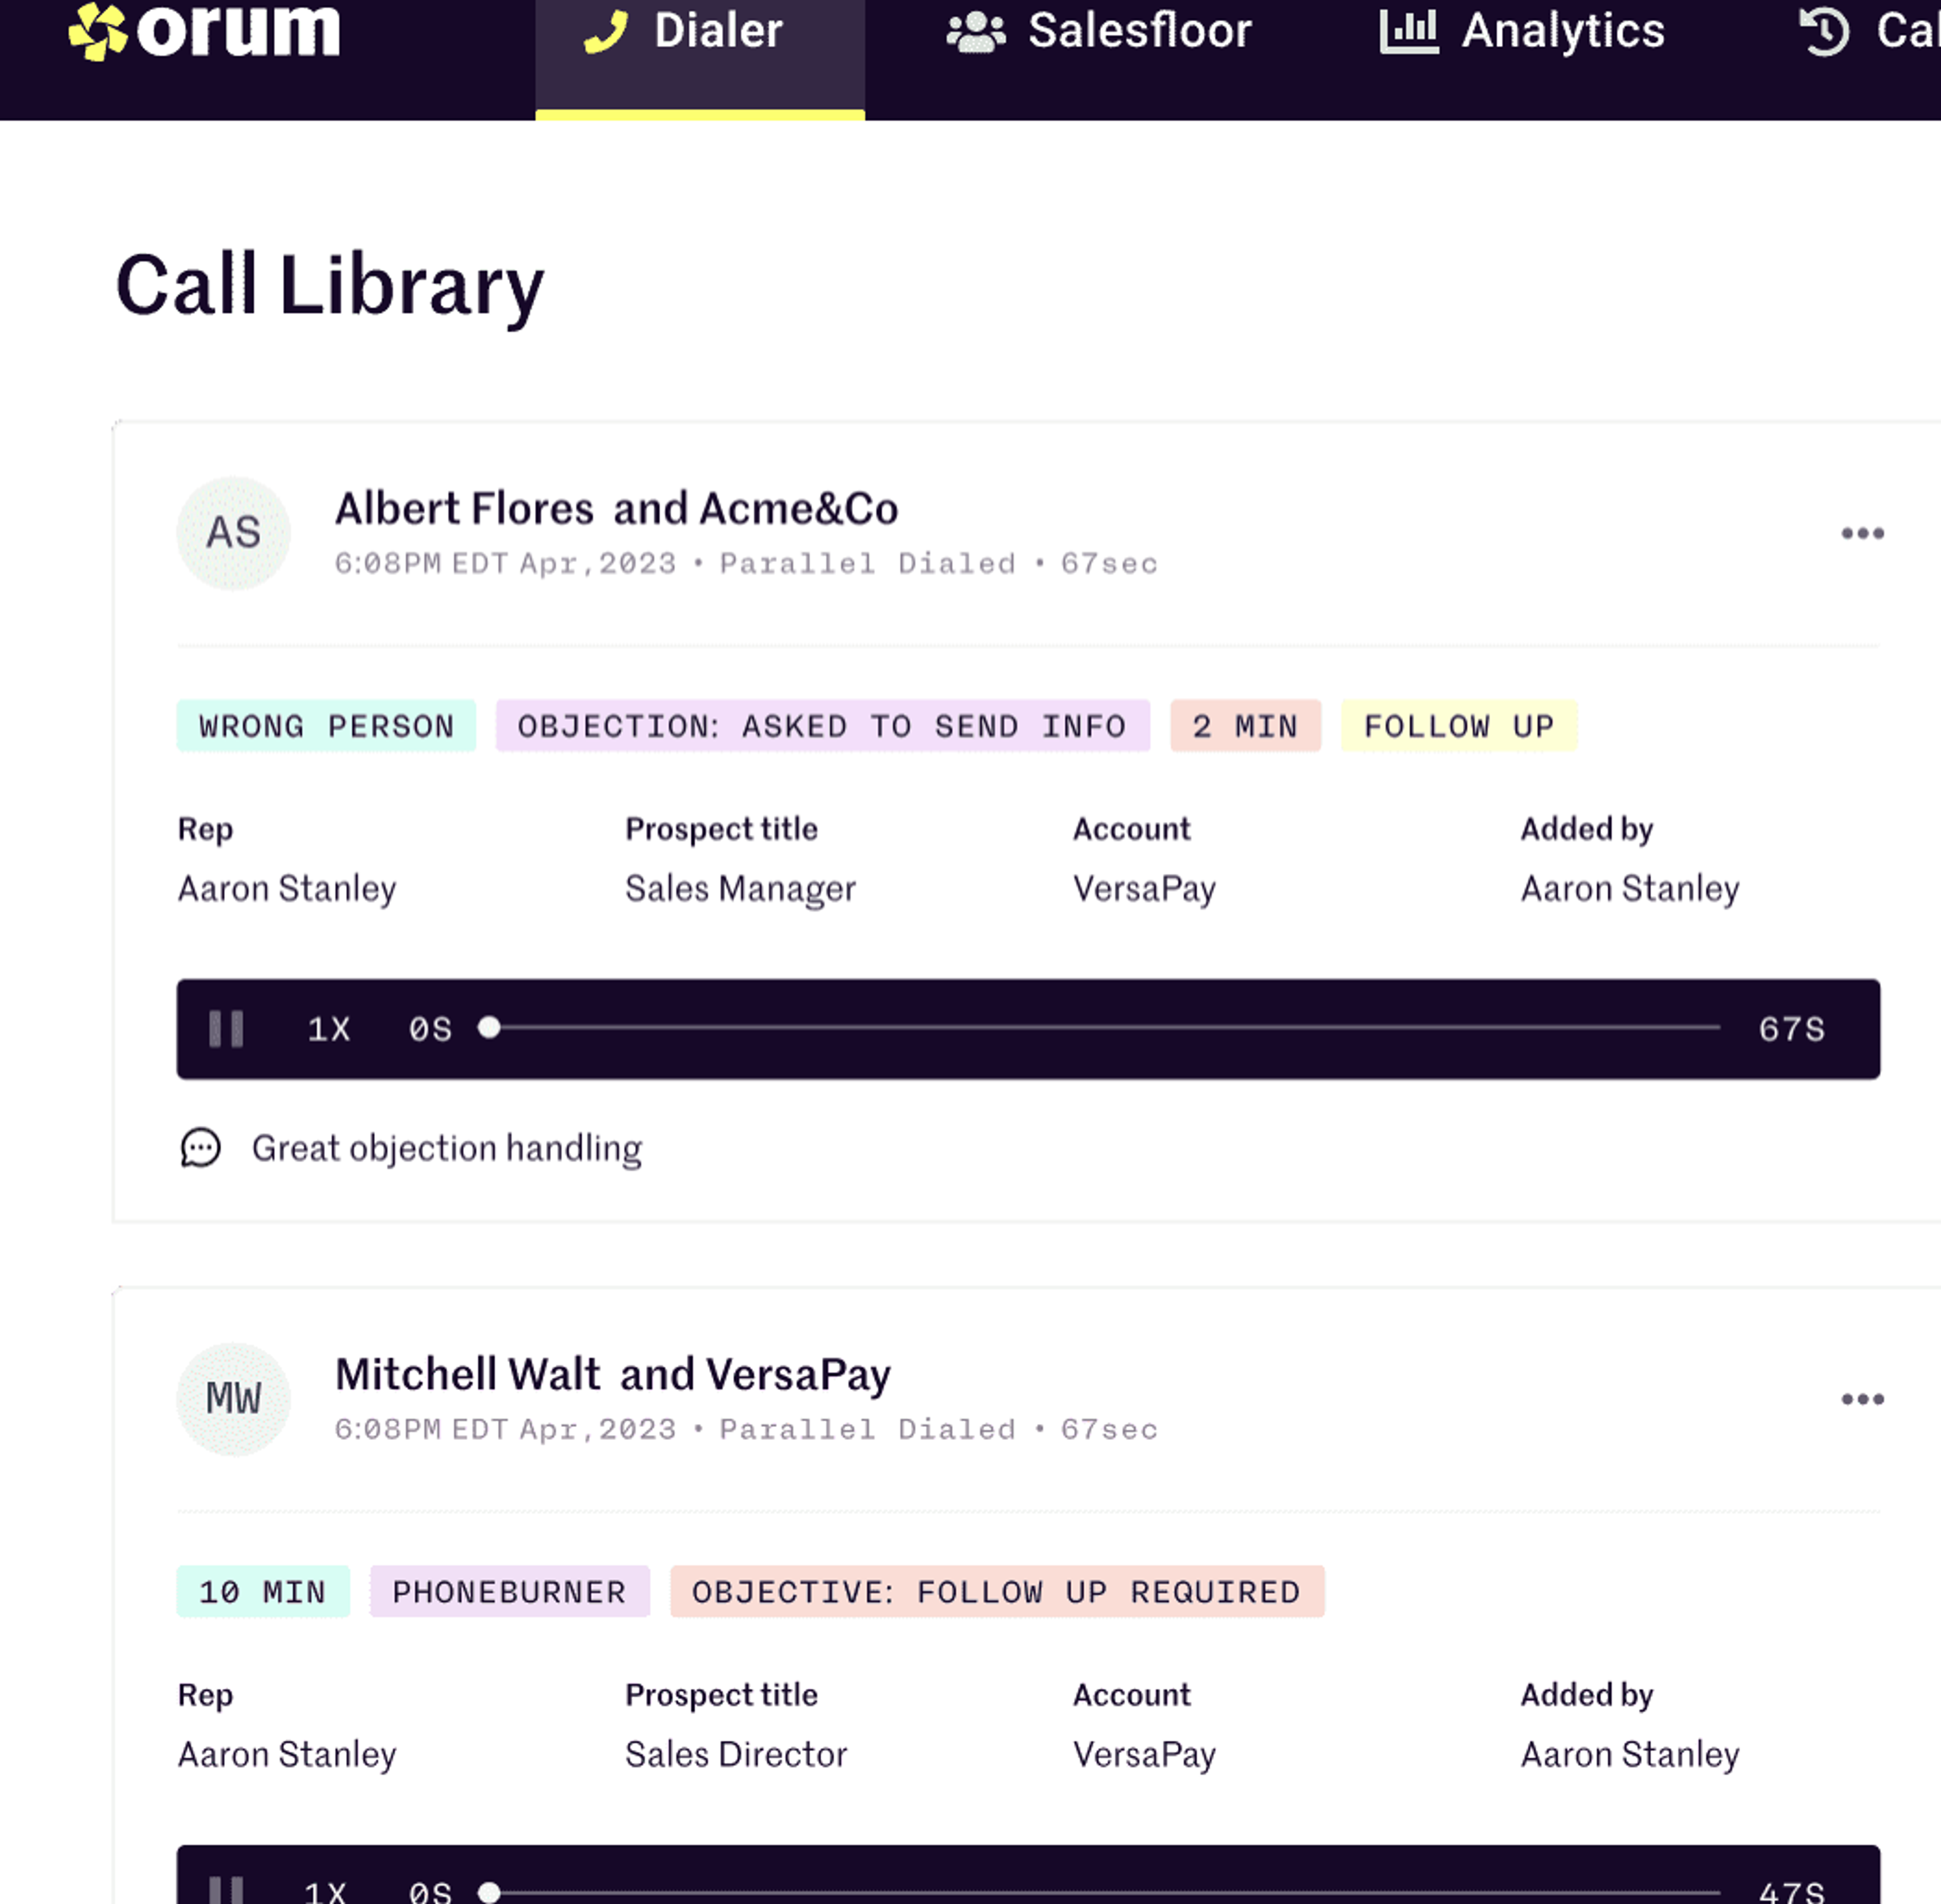Click the AS avatar circle
This screenshot has height=1904, width=1941.
point(233,533)
